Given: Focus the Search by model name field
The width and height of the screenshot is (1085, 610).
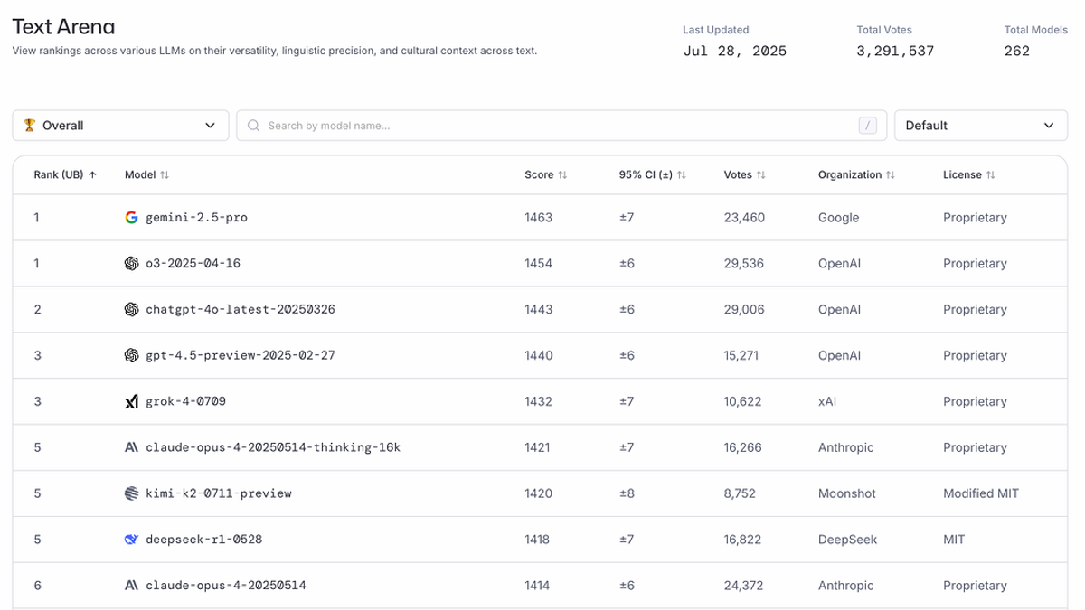Looking at the screenshot, I should click(x=561, y=126).
